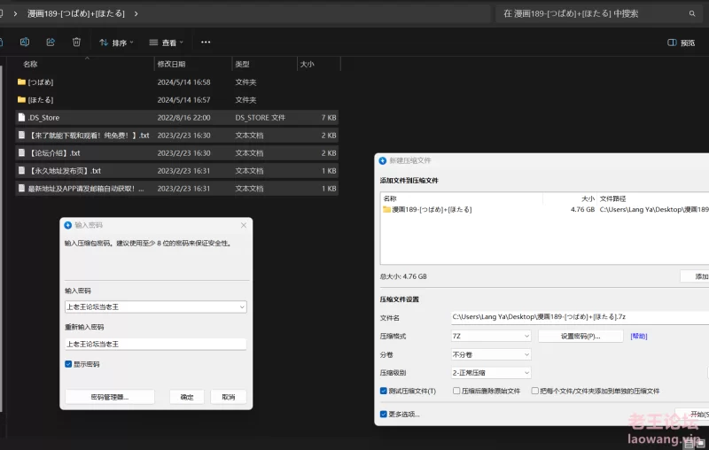The width and height of the screenshot is (709, 450).
Task: Click the 确定 button in password dialog
Action: tap(186, 397)
